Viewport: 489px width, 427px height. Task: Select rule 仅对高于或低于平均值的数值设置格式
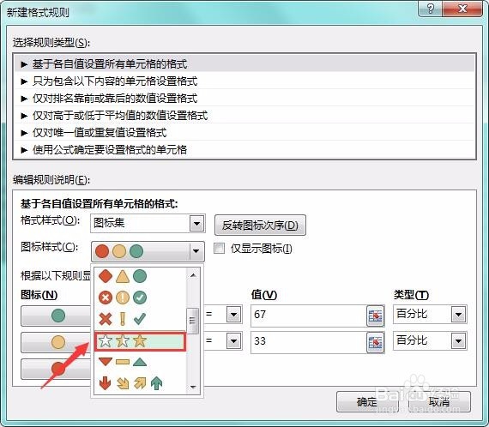(x=244, y=116)
